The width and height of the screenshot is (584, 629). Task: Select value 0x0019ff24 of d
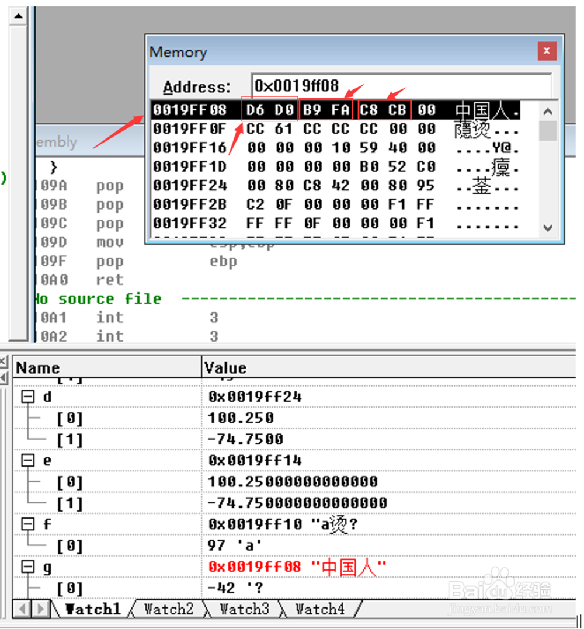(255, 397)
